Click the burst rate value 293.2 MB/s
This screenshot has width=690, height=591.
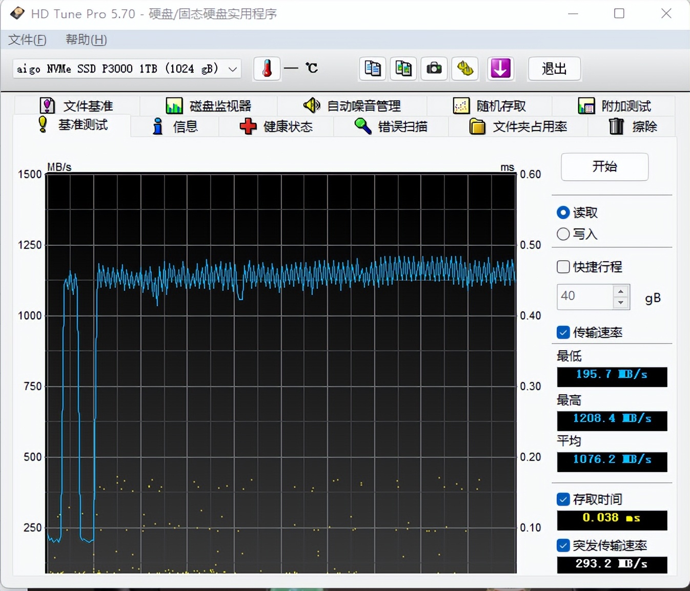[612, 564]
